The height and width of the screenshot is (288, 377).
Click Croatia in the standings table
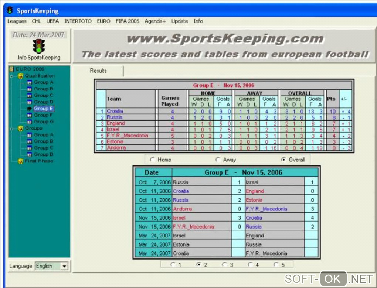tap(115, 111)
